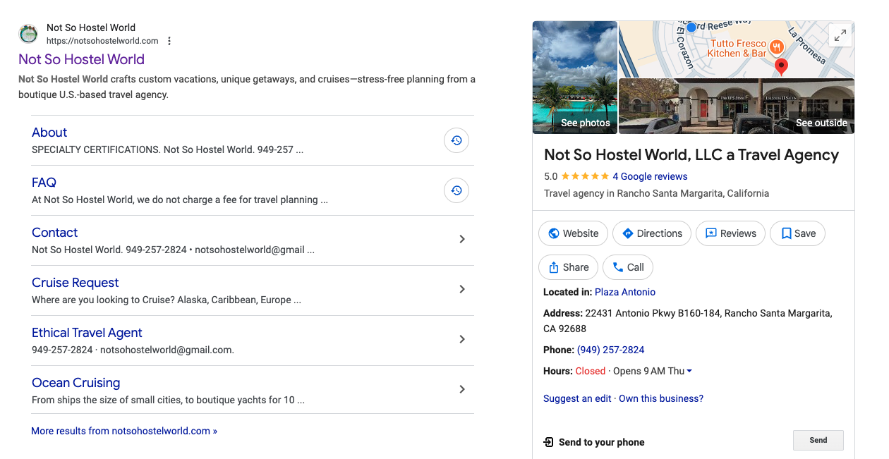Click the Share button label
This screenshot has height=459, width=889.
coord(576,267)
